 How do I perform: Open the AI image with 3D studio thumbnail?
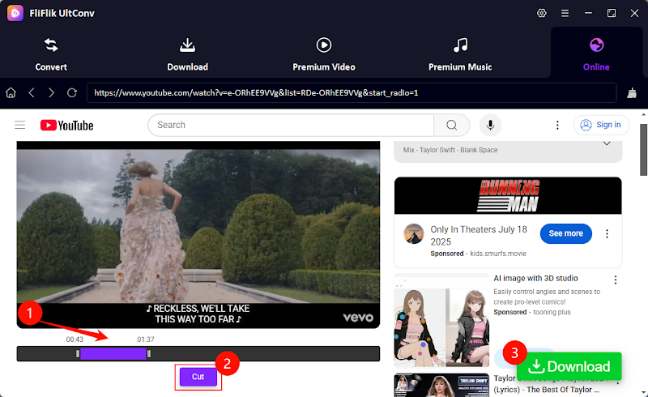click(x=441, y=321)
